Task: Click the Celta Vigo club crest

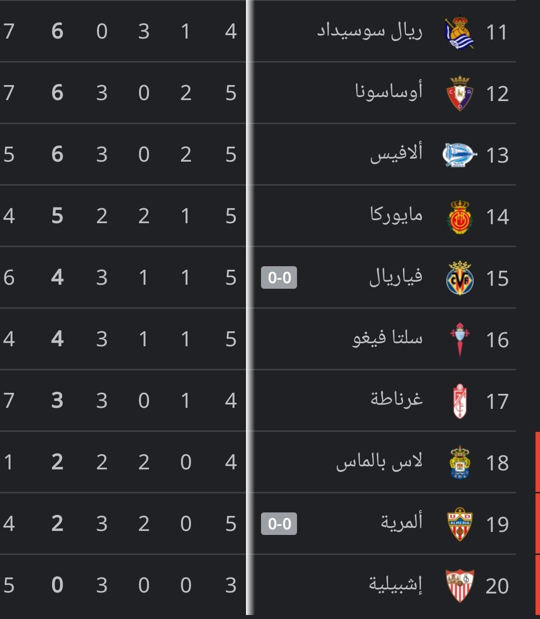Action: coord(459,340)
